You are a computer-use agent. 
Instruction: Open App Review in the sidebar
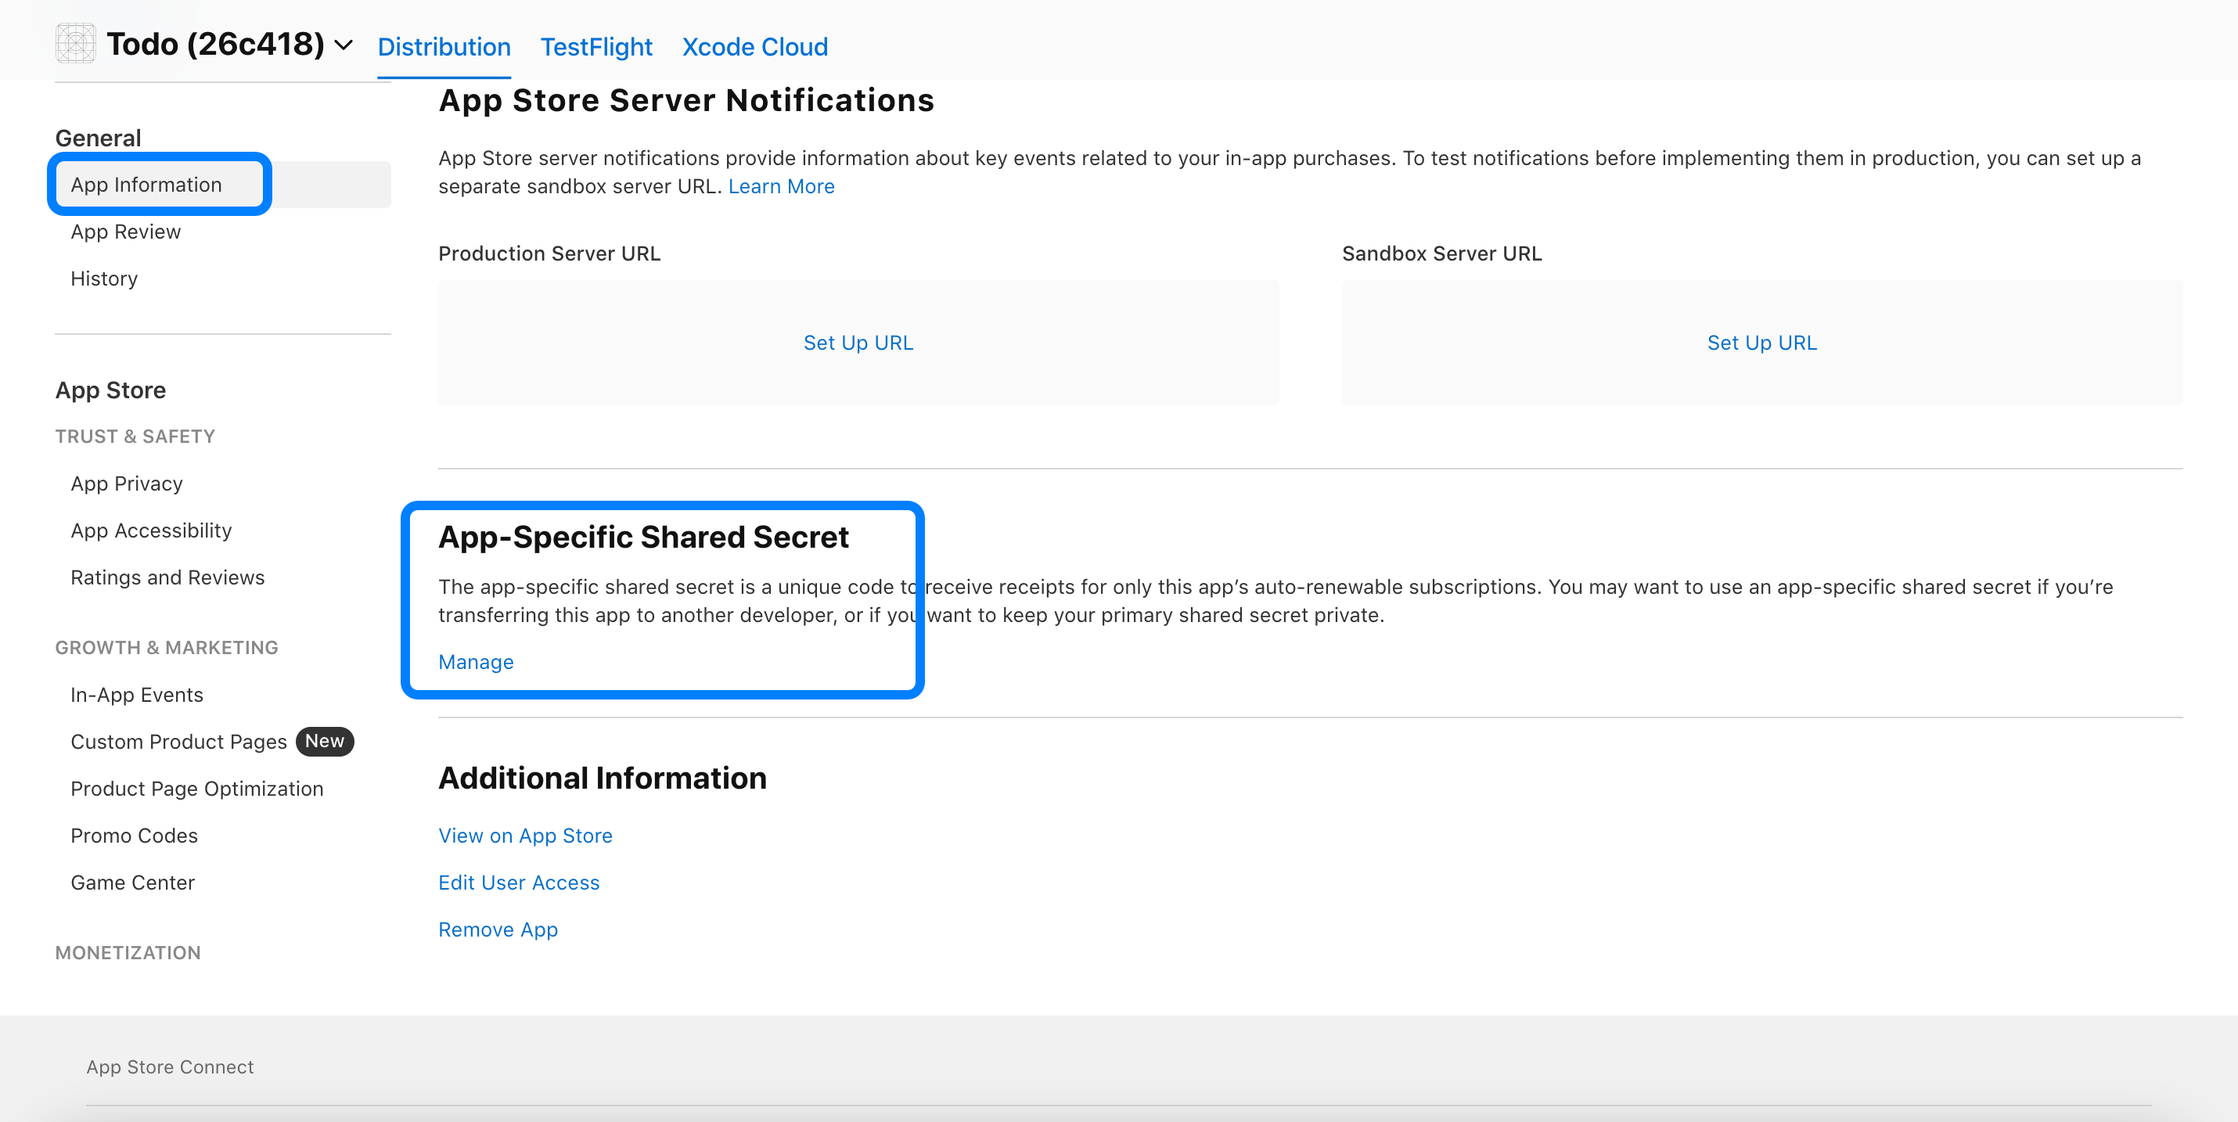pyautogui.click(x=125, y=232)
